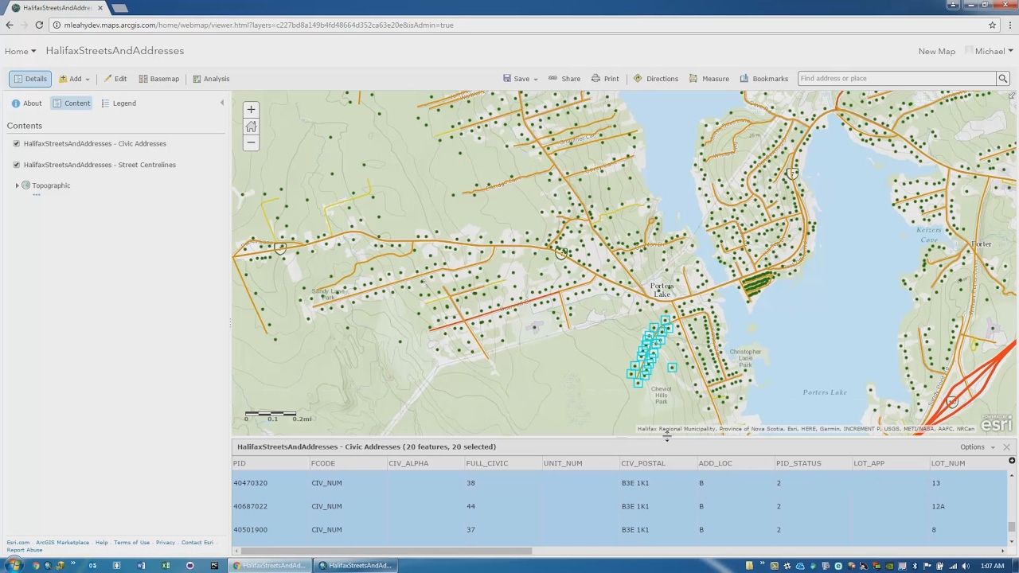Open Privacy link

point(165,543)
